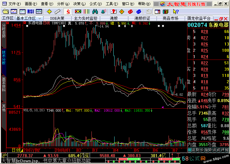Click the colored books library icon
Screen dimensions: 230x164
point(166,11)
